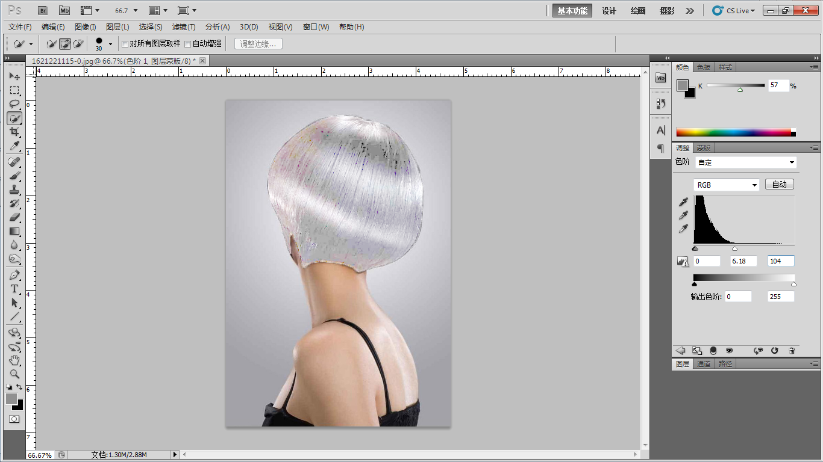823x462 pixels.
Task: Switch to the 色板 swatches tab
Action: click(x=703, y=67)
